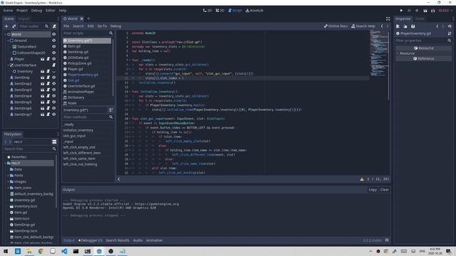This screenshot has width=456, height=256.
Task: Click the attach script icon in Scene dock
Action: click(x=54, y=26)
